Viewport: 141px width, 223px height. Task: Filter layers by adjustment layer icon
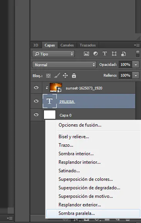96,53
